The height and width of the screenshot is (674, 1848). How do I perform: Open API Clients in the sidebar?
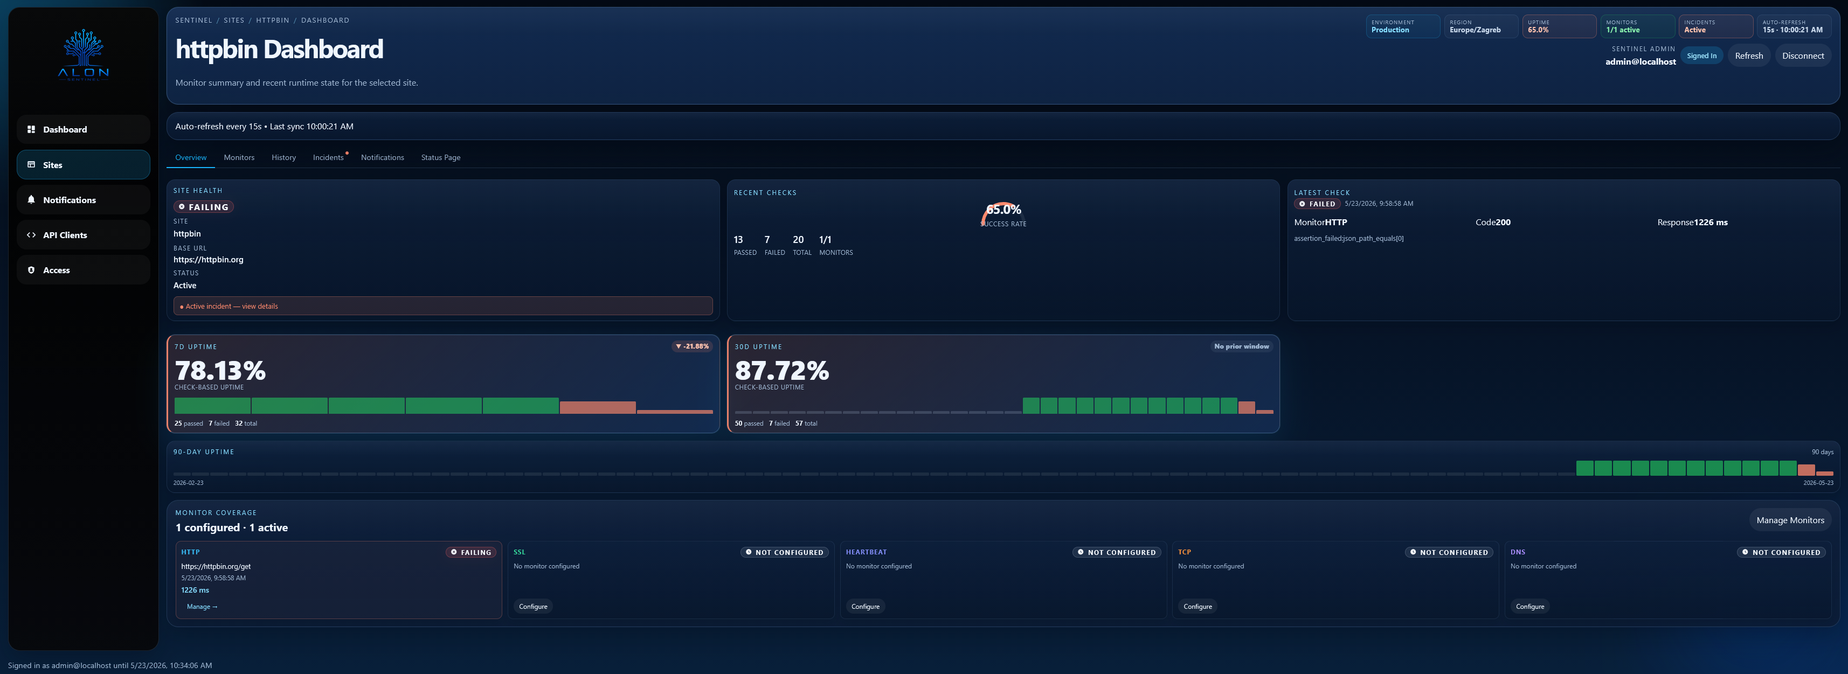(83, 234)
